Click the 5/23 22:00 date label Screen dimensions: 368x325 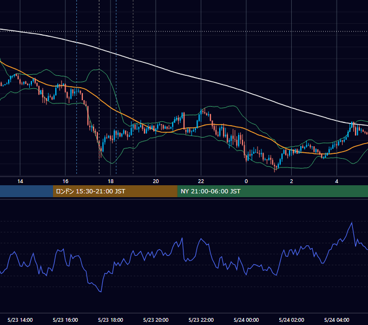201,320
